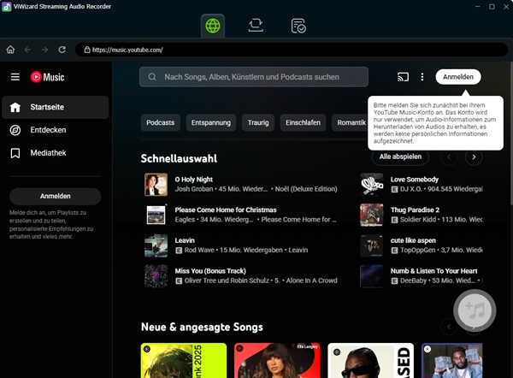Open the card with man holding cash
The height and width of the screenshot is (378, 513).
[451, 360]
